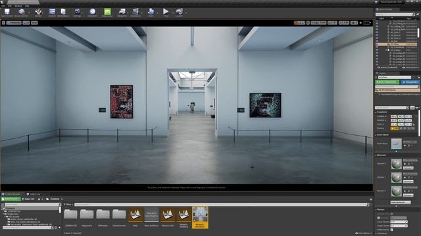This screenshot has width=421, height=236.
Task: Click the green Megascans toolbar icon
Action: pyautogui.click(x=107, y=12)
